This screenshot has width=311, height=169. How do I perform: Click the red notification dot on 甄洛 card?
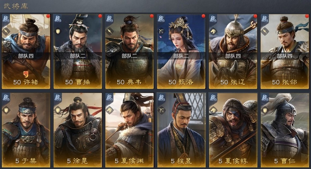203,16
